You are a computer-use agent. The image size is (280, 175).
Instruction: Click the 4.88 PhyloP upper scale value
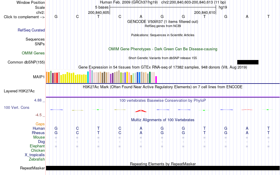[38, 100]
